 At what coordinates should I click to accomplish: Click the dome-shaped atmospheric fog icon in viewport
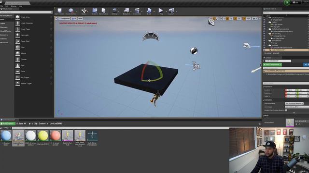(151, 37)
